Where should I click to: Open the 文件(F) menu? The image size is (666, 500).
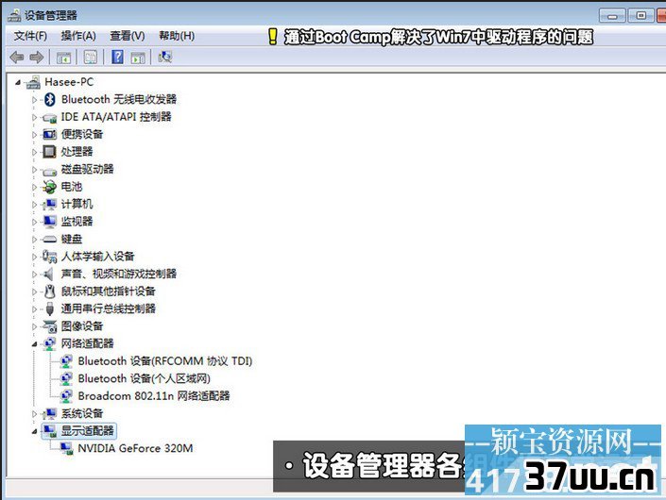[30, 36]
